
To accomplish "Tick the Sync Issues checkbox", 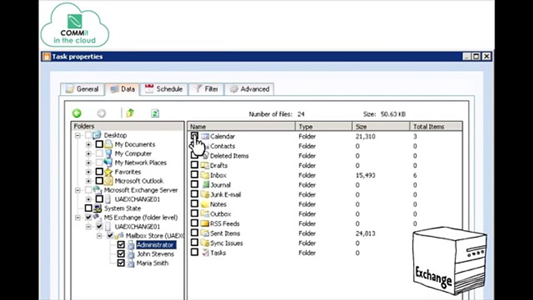I will (x=194, y=243).
